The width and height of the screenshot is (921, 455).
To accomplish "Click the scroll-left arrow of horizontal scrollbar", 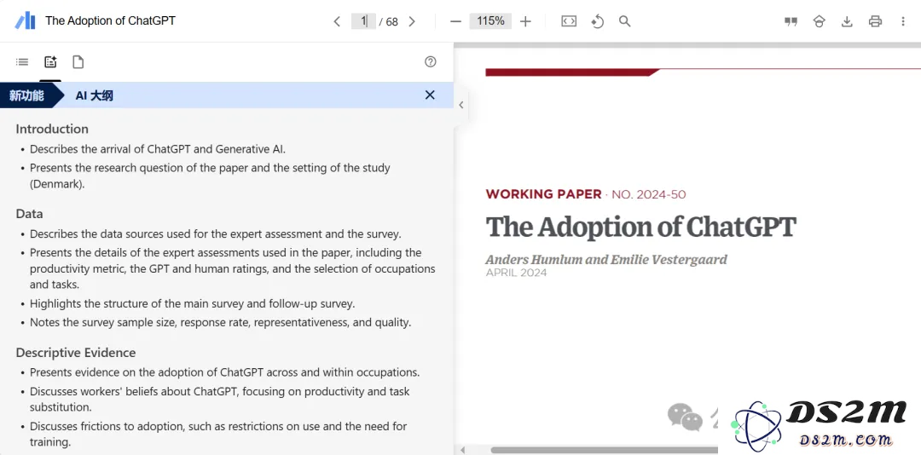I will [462, 450].
